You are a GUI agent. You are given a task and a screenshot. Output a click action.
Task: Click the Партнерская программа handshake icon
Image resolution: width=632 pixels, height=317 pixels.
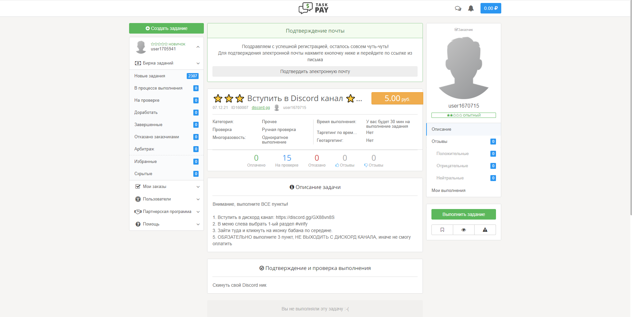[138, 212]
